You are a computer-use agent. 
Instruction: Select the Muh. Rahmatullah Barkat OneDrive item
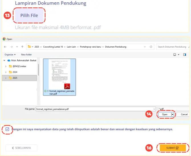click(22, 60)
